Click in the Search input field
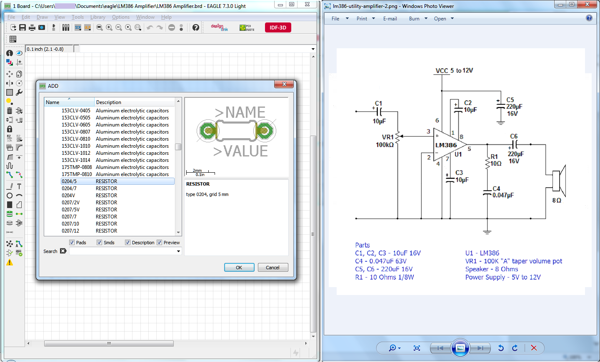The image size is (600, 362). [122, 251]
